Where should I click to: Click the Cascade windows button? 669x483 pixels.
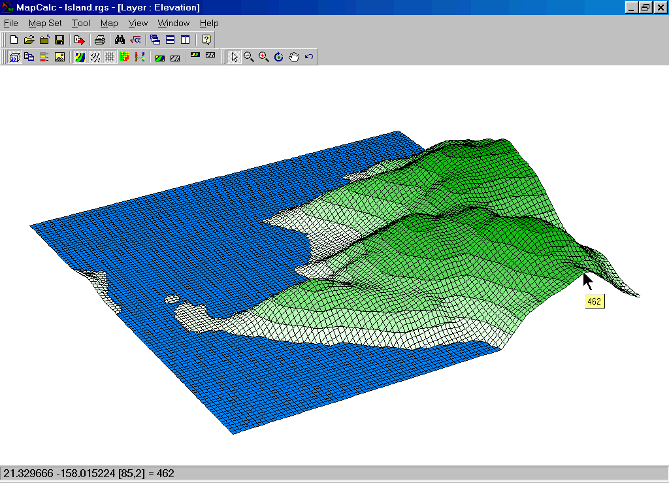pos(155,40)
